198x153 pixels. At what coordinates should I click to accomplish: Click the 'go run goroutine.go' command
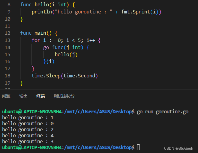point(163,112)
